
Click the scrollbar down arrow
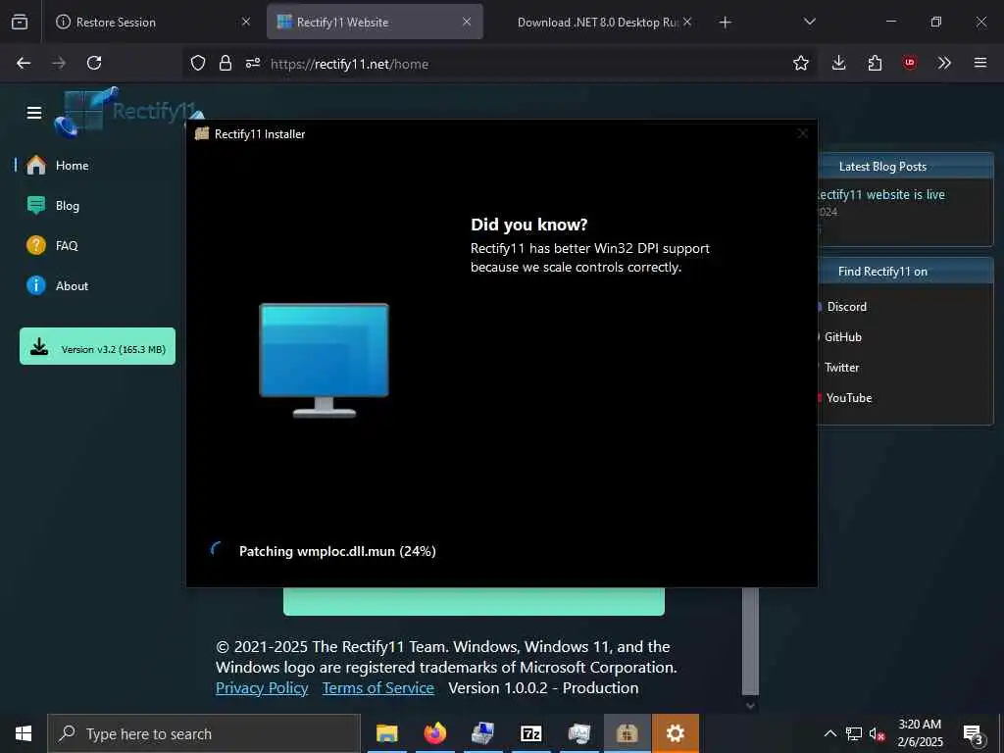tap(750, 706)
